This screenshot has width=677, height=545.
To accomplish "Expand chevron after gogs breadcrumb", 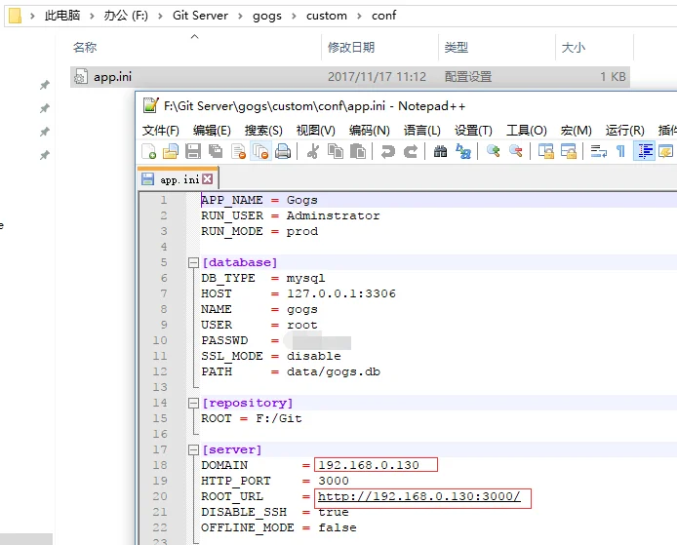I will click(294, 16).
